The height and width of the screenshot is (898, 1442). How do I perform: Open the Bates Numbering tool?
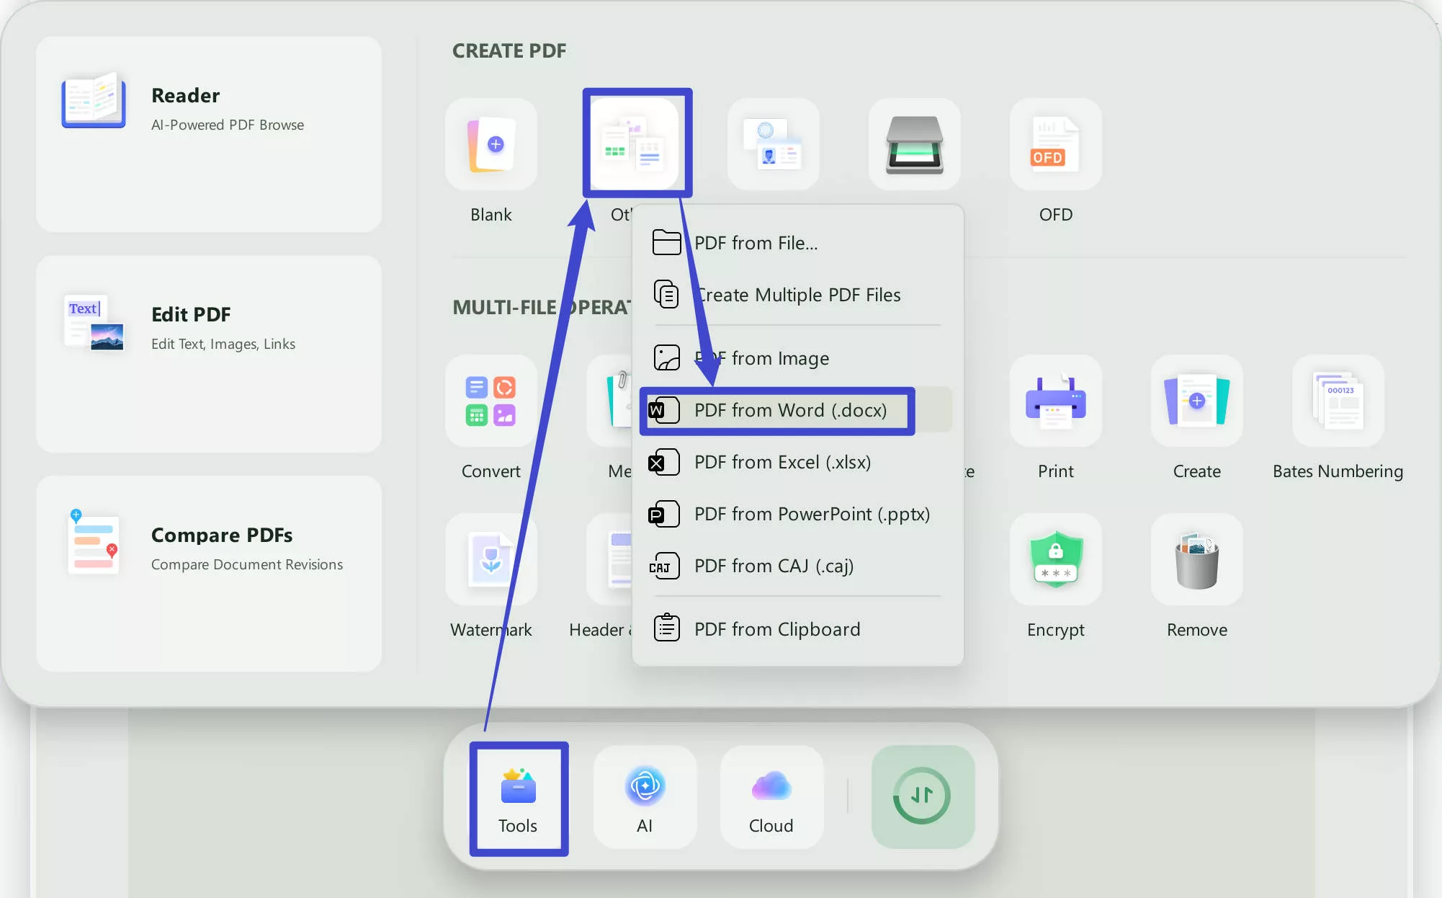click(x=1338, y=401)
